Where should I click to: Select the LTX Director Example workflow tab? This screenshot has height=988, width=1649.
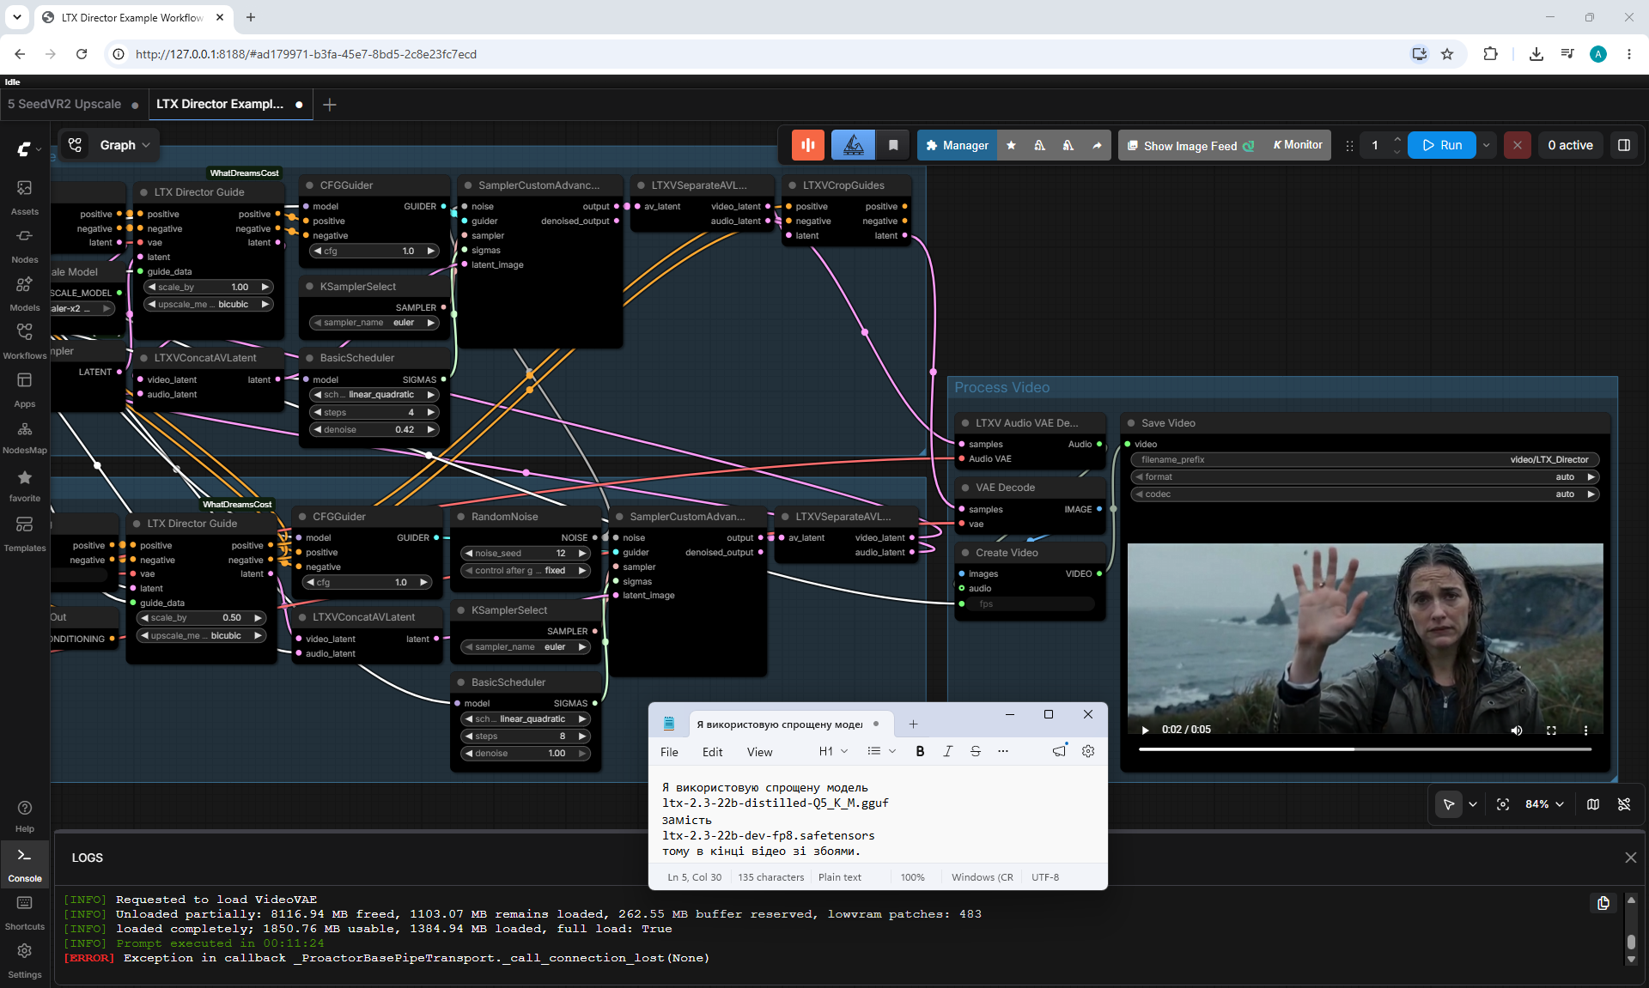(x=230, y=104)
